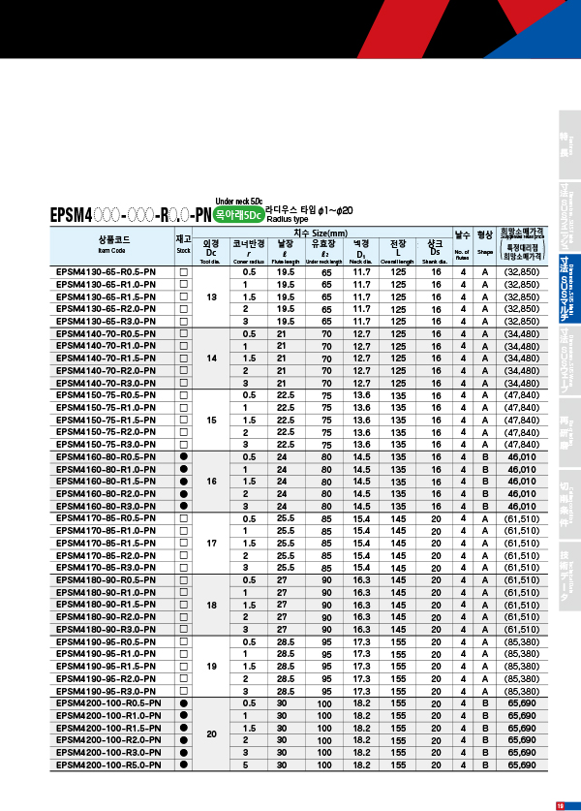The height and width of the screenshot is (811, 581).
Task: Click the 상품코드 Item Code column header
Action: tap(112, 244)
